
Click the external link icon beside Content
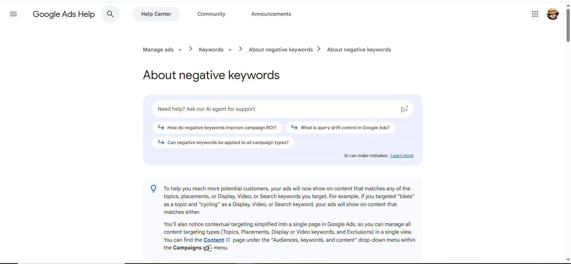[228, 240]
